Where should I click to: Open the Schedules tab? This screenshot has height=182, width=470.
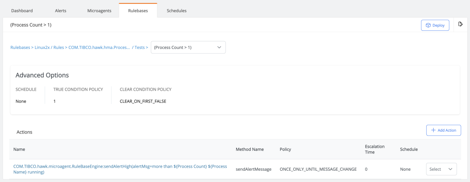(176, 10)
